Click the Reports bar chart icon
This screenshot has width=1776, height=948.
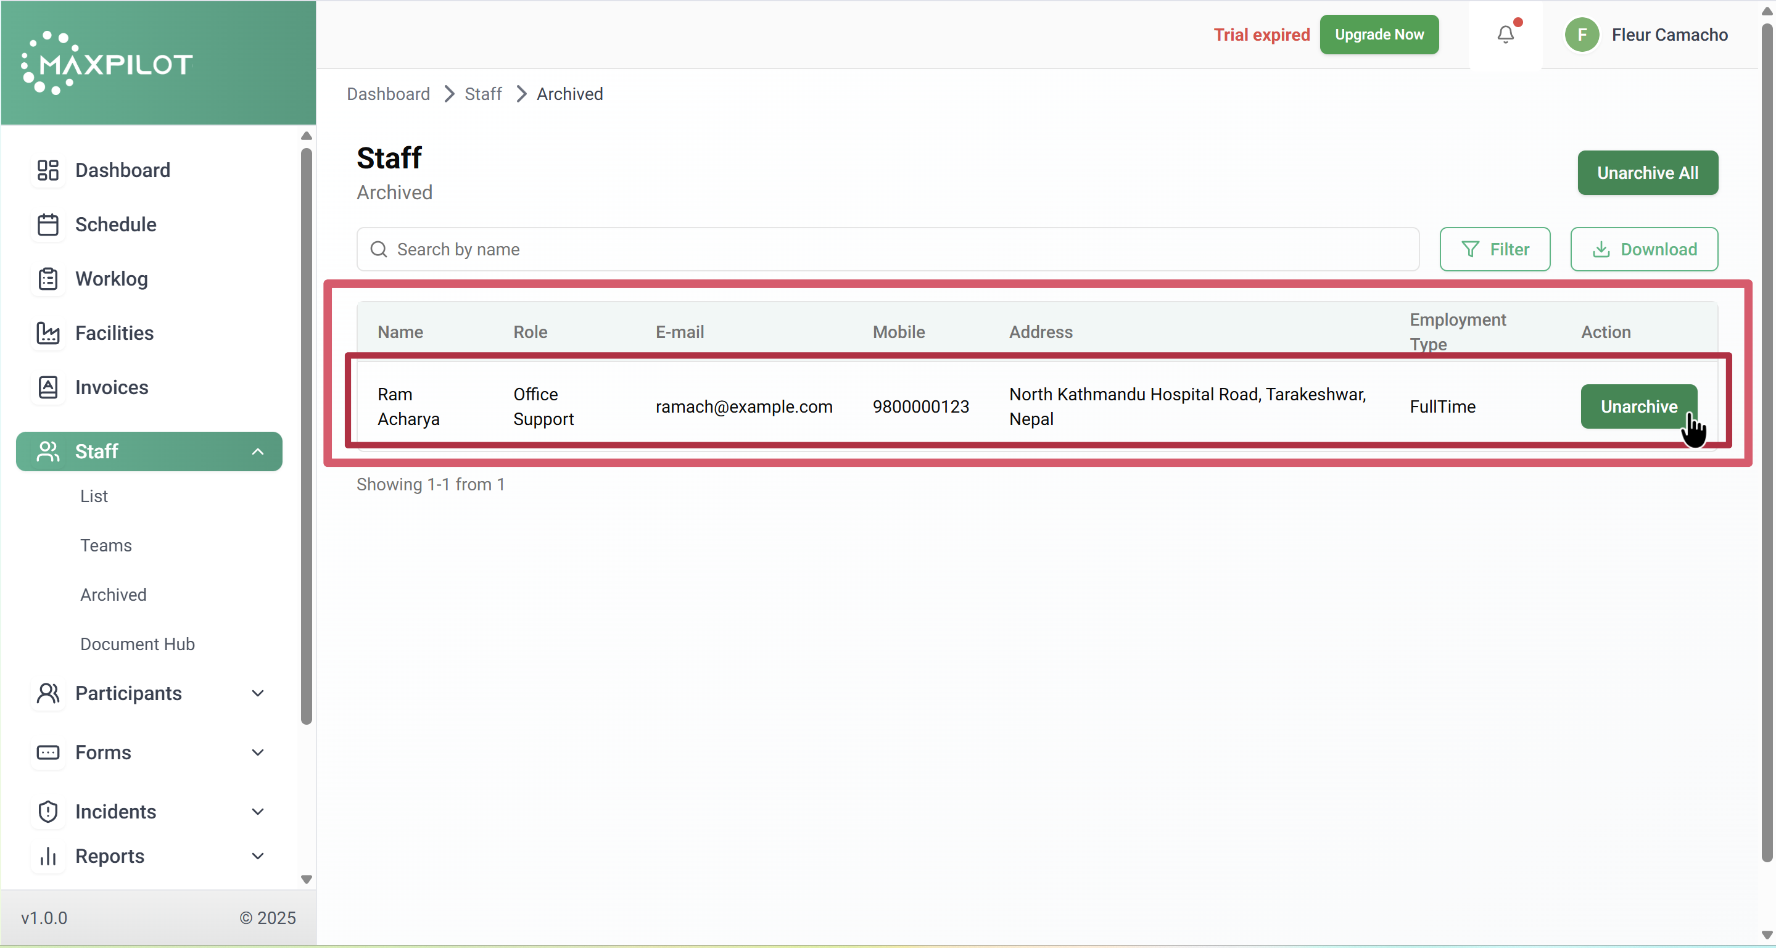[47, 855]
